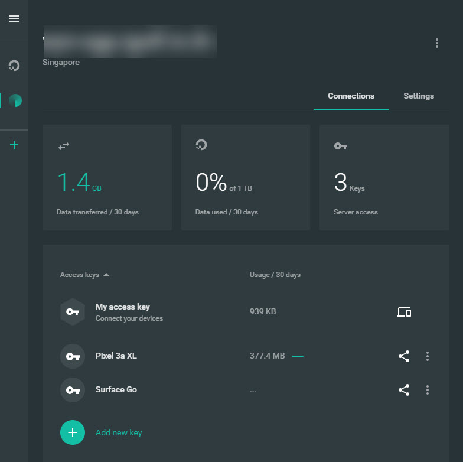This screenshot has height=462, width=463.
Task: Click the green plus add key button
Action: point(73,432)
